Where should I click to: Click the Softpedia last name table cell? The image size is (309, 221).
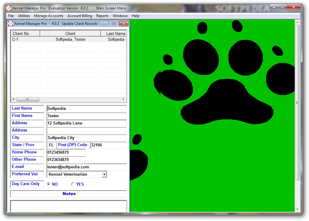pyautogui.click(x=114, y=39)
